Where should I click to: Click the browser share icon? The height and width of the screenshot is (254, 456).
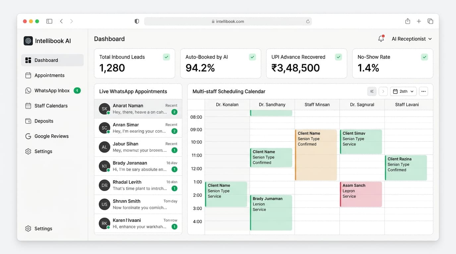pyautogui.click(x=408, y=21)
